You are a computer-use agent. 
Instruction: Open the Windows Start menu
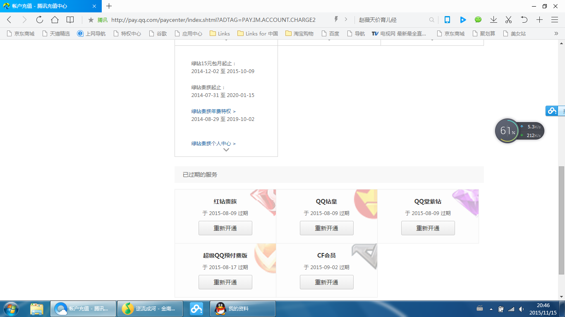click(x=10, y=309)
